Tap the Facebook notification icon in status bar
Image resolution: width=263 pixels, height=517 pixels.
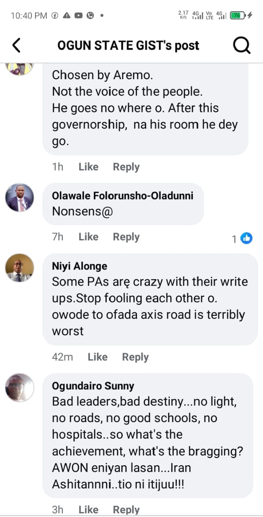coord(55,15)
